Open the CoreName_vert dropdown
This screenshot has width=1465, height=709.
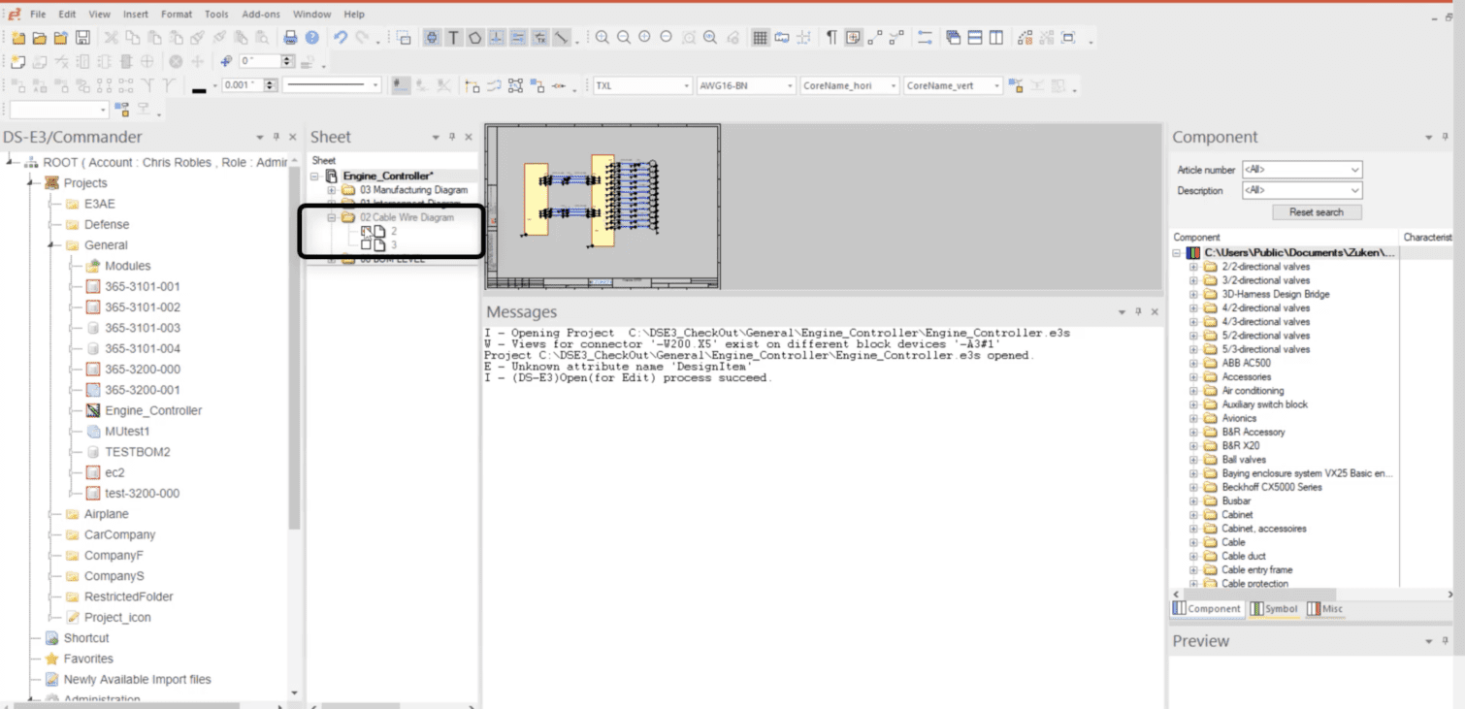pos(996,85)
